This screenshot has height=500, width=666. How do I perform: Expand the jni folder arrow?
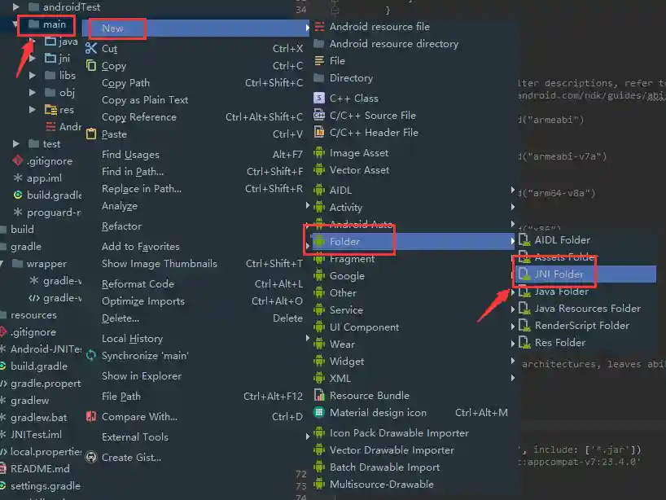pos(33,58)
